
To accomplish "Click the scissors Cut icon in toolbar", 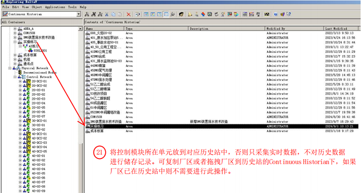I will coord(107,14).
